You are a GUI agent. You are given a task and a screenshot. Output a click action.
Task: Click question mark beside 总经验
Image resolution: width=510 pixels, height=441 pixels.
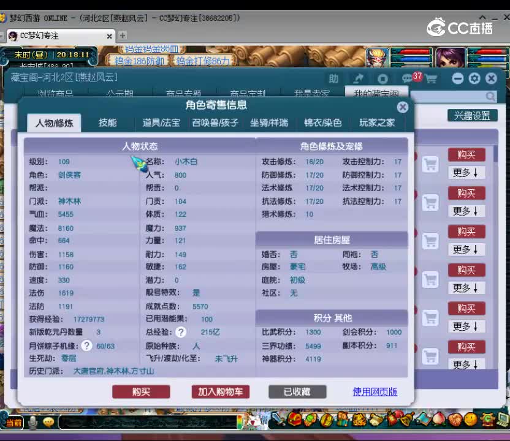(181, 332)
